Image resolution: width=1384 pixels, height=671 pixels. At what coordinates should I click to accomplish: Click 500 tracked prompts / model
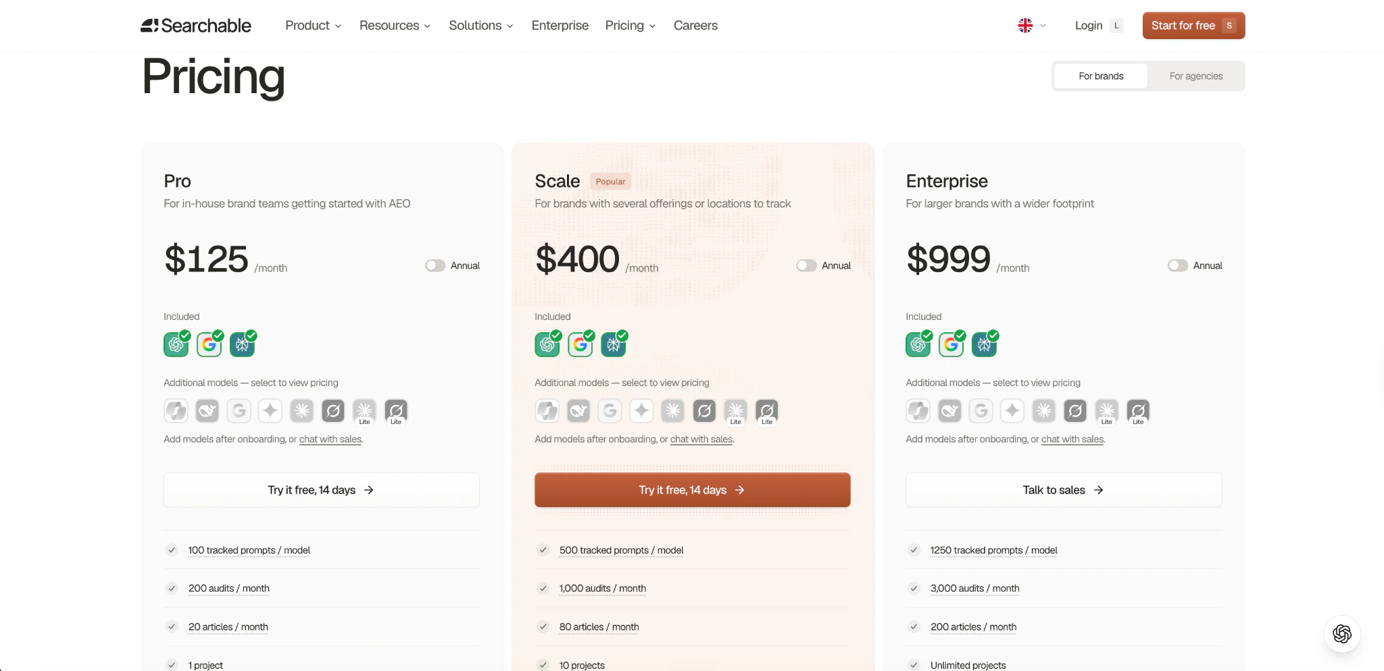[x=621, y=550]
